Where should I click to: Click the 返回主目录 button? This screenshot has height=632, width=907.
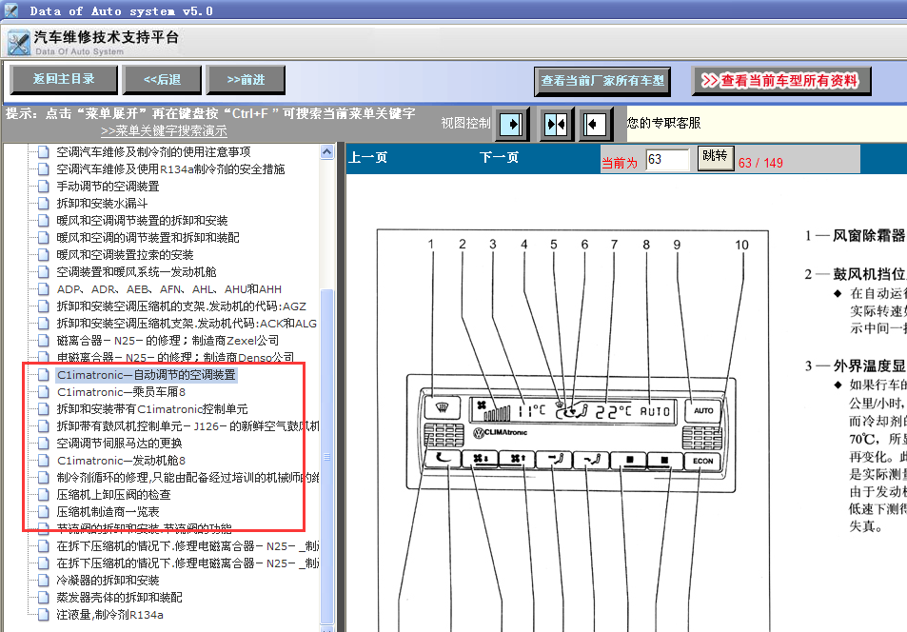(x=64, y=79)
